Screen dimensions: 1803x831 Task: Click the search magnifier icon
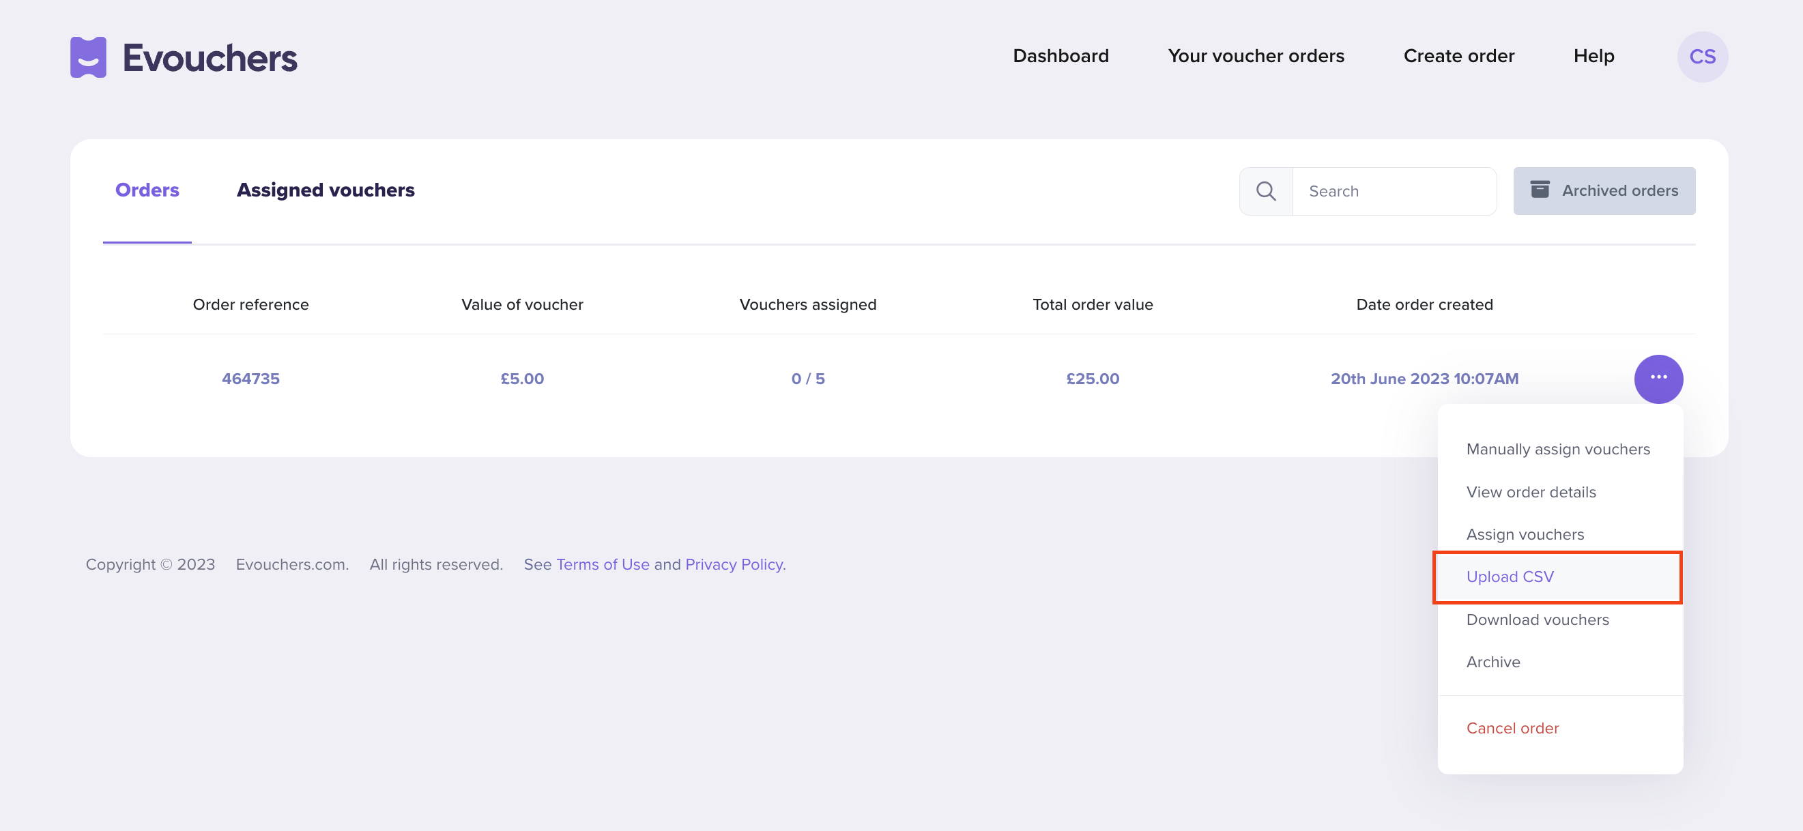[1265, 190]
